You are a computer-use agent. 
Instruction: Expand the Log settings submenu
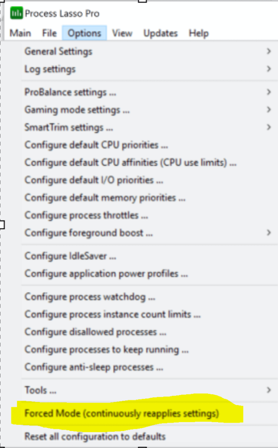[x=49, y=69]
